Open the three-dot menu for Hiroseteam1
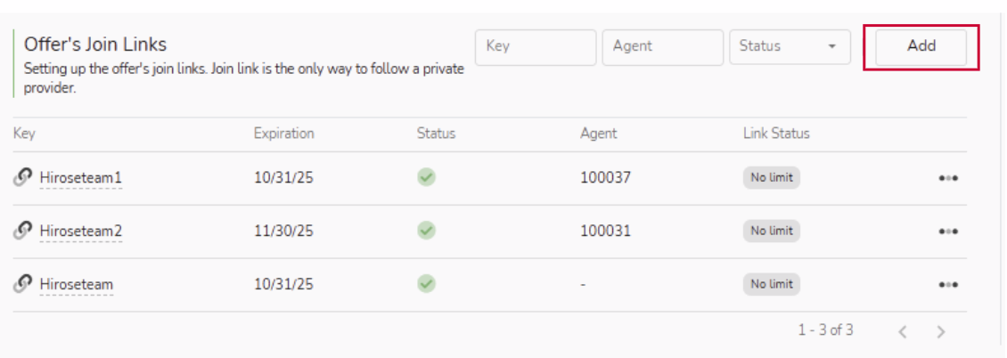Image resolution: width=1007 pixels, height=358 pixels. [x=947, y=178]
